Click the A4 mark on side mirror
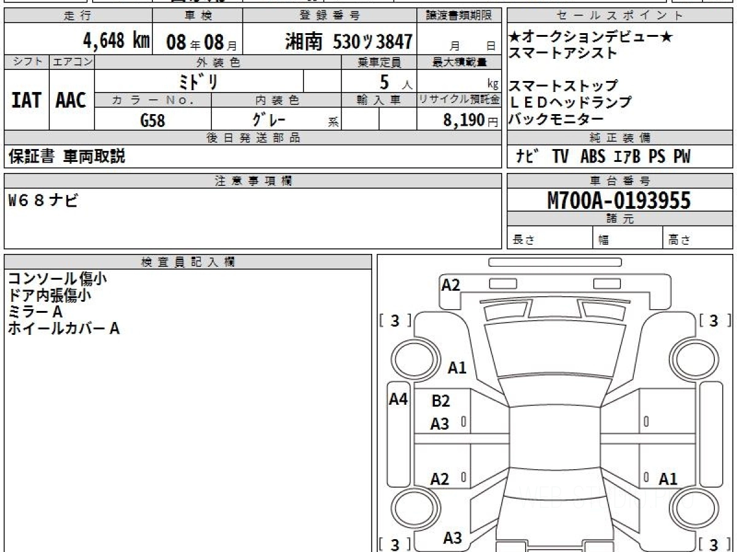737x552 pixels. pyautogui.click(x=399, y=400)
